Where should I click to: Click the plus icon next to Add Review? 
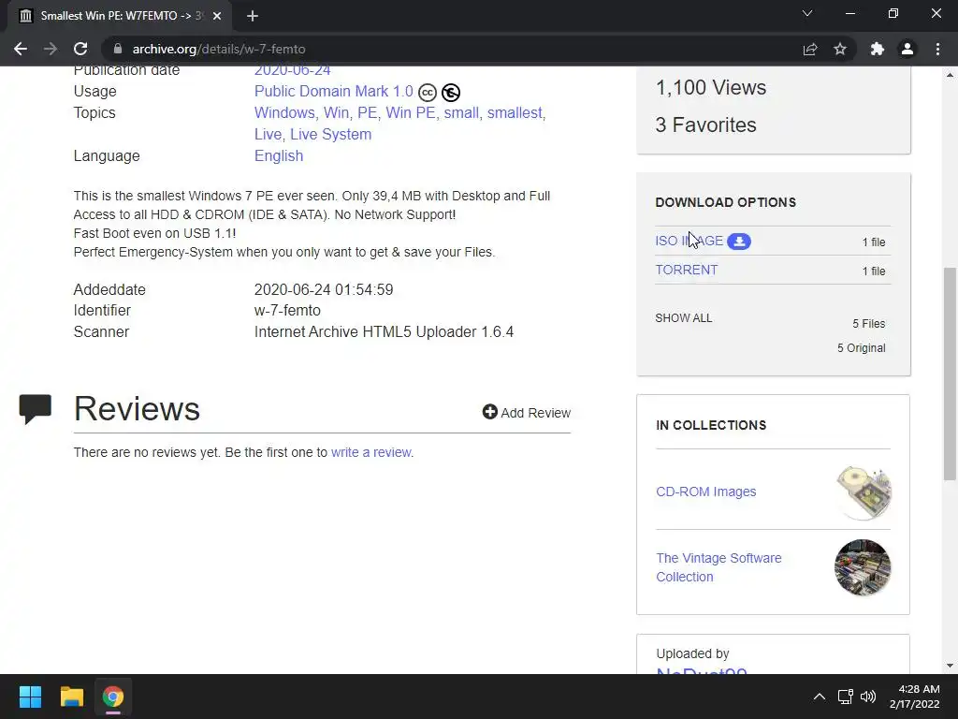(x=489, y=412)
